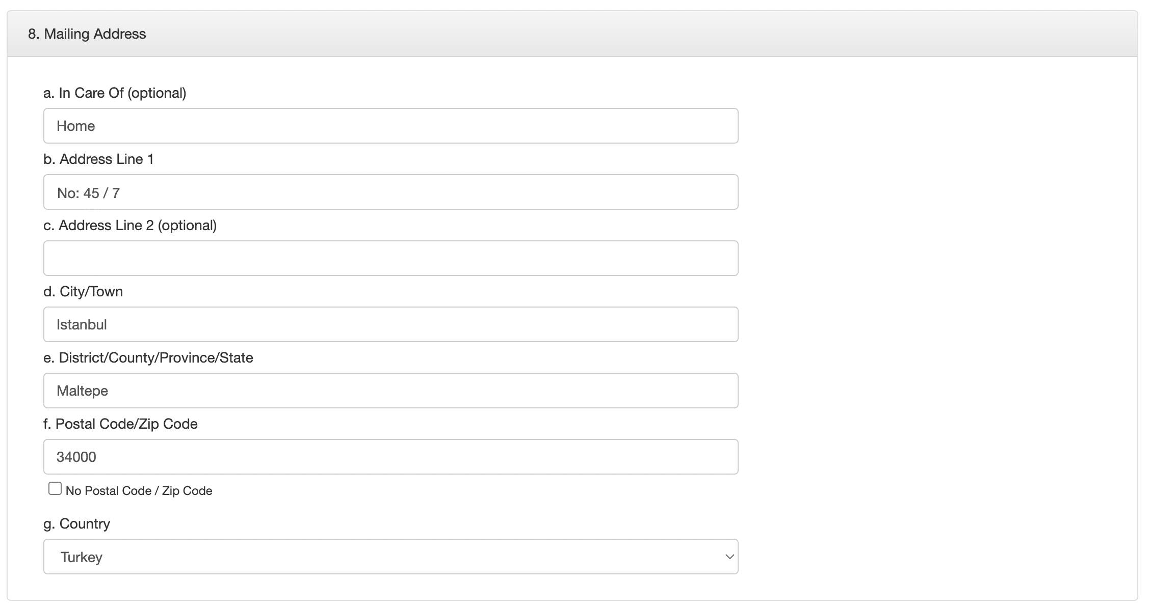Click the 'c. Address Line 2 (optional)' label
The width and height of the screenshot is (1149, 609).
pos(130,226)
